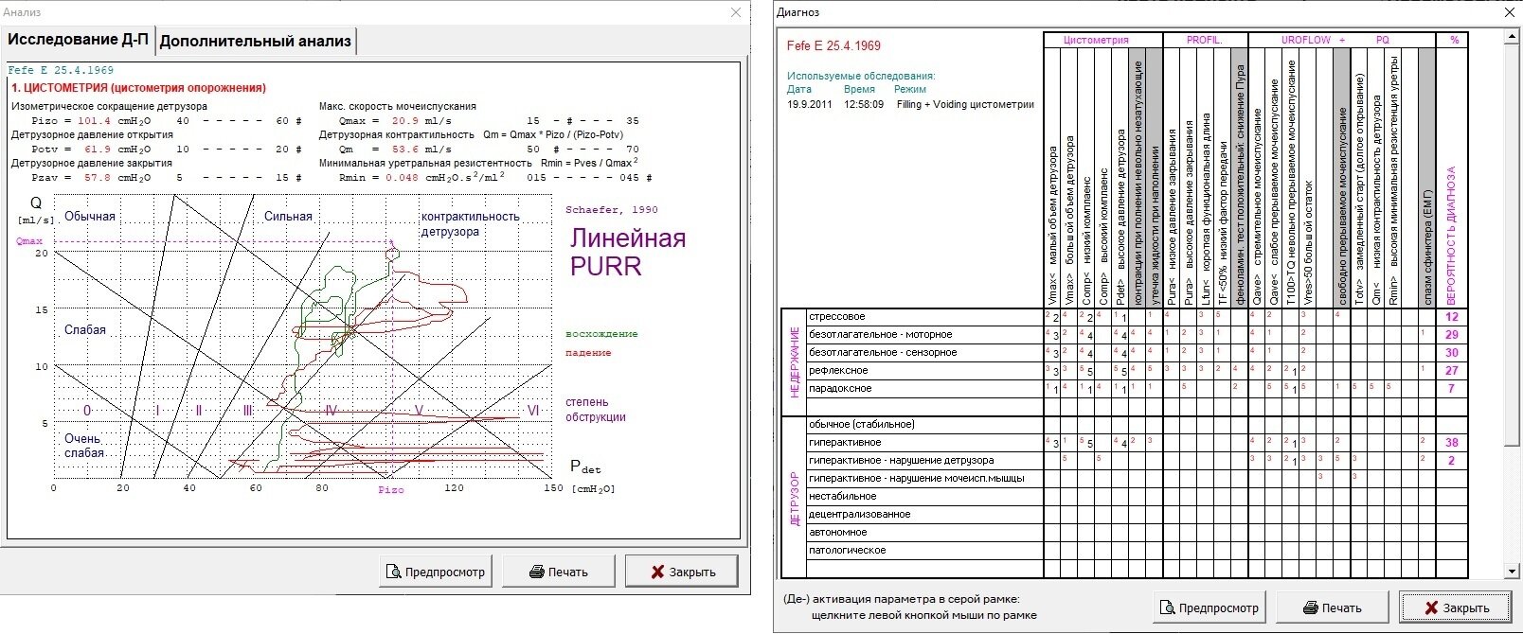The width and height of the screenshot is (1523, 634).
Task: Toggle gray column контракции при полнении невольно незатухающие
Action: click(x=1138, y=177)
